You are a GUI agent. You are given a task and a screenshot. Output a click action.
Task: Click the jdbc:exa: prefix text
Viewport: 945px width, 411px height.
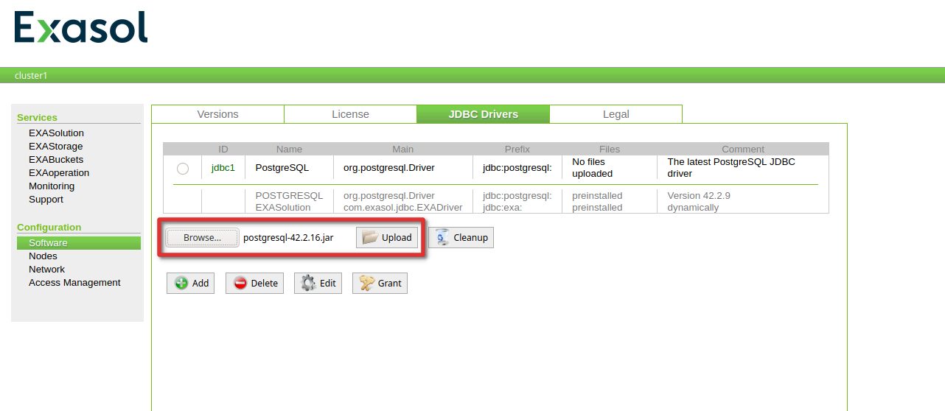503,208
